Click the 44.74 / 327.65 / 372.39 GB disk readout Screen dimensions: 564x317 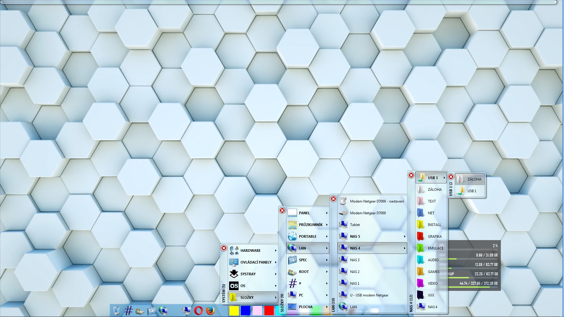click(479, 283)
